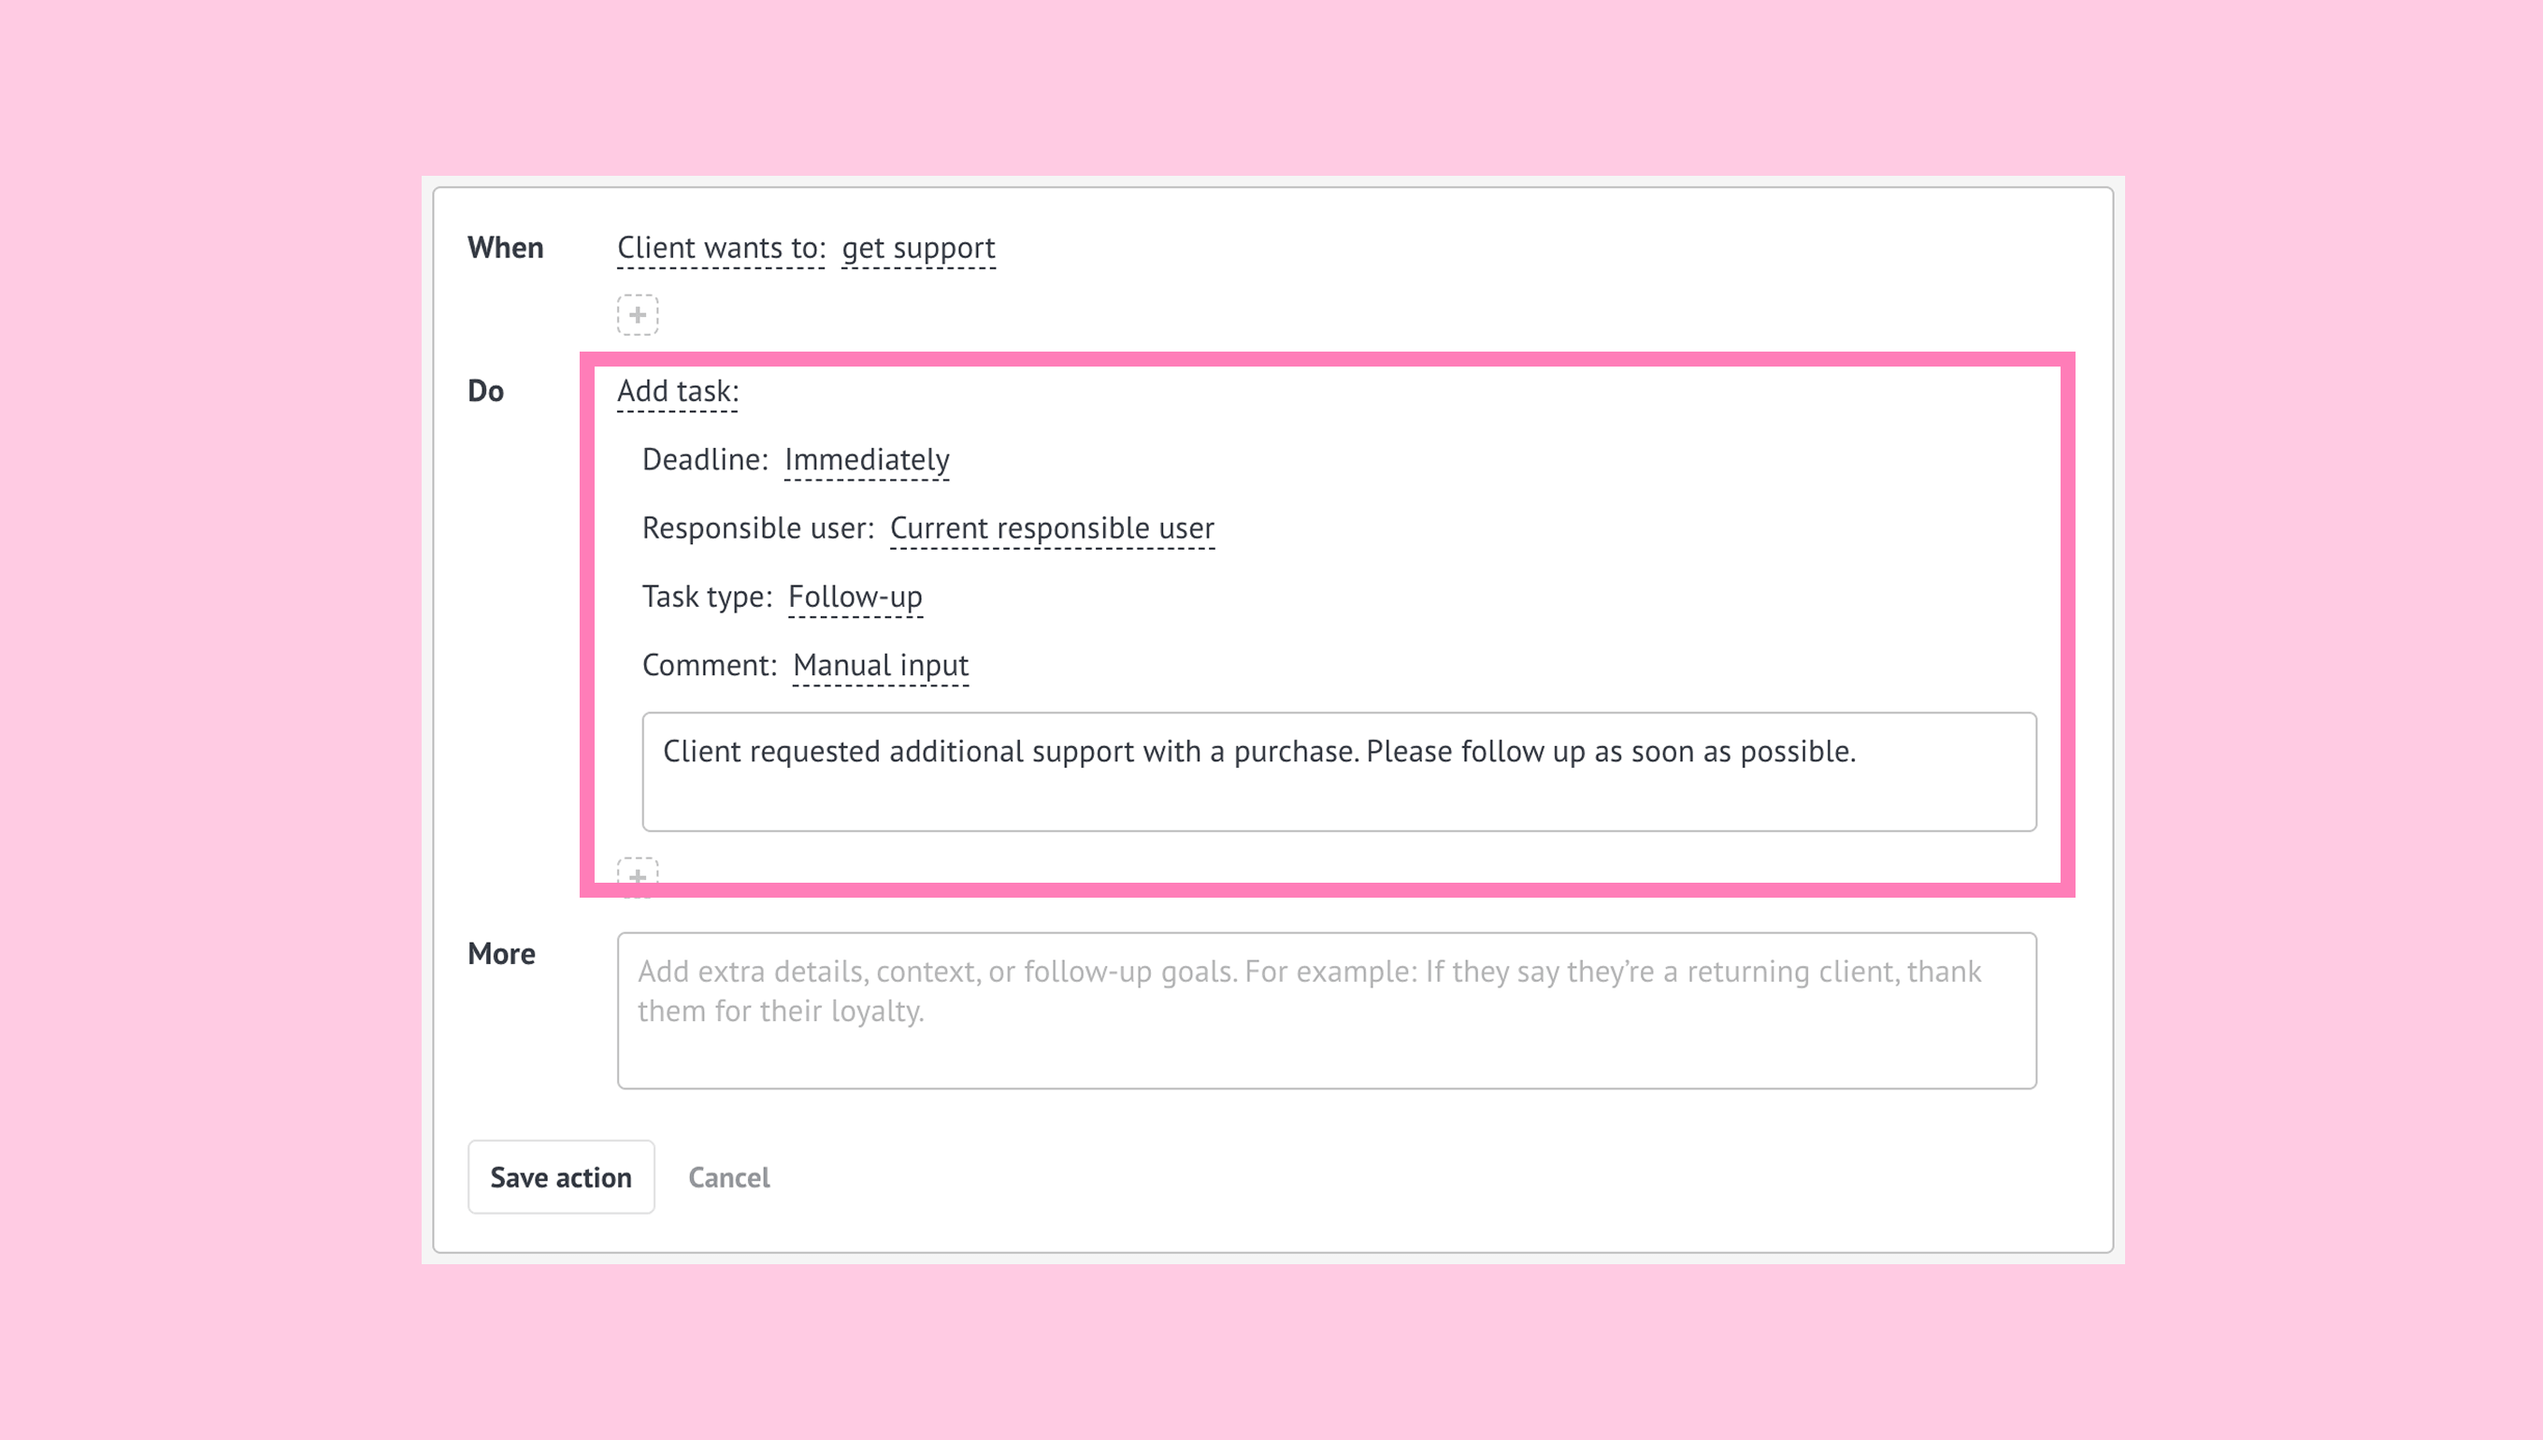Image resolution: width=2543 pixels, height=1440 pixels.
Task: Open the "Client wants to:" trigger dropdown
Action: coord(721,248)
